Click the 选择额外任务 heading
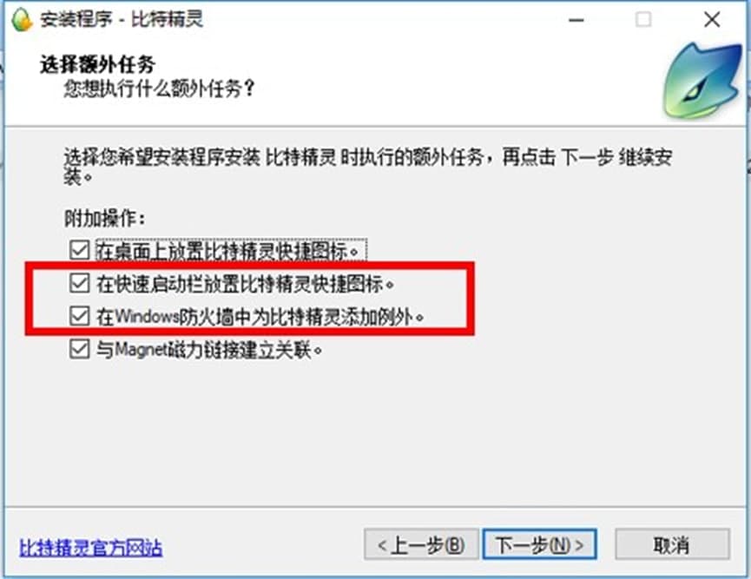This screenshot has width=751, height=579. click(x=98, y=64)
